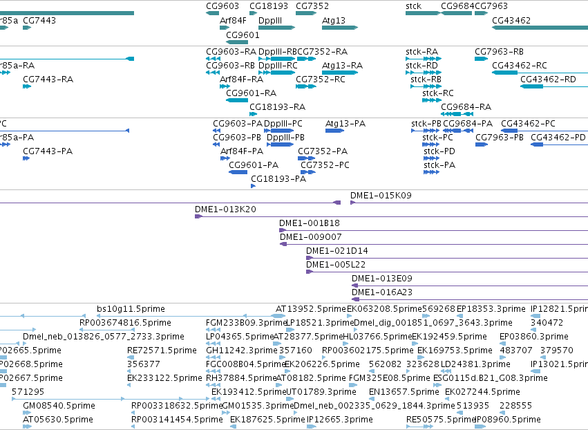Click the Atg13 gene feature

(x=340, y=28)
